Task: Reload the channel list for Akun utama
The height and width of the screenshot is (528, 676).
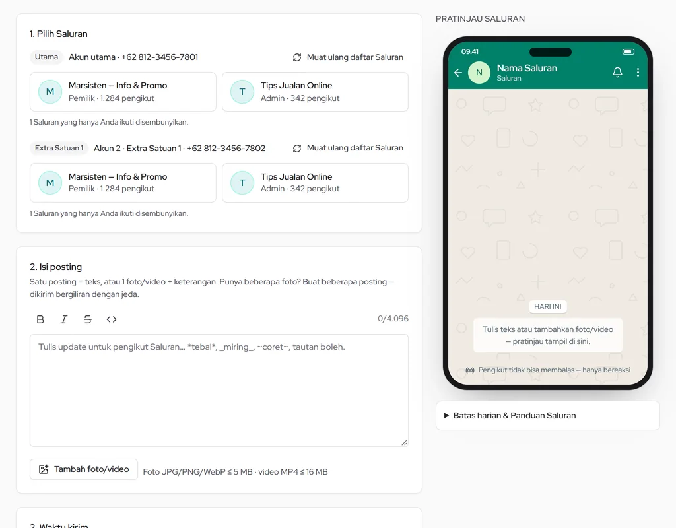Action: (348, 57)
